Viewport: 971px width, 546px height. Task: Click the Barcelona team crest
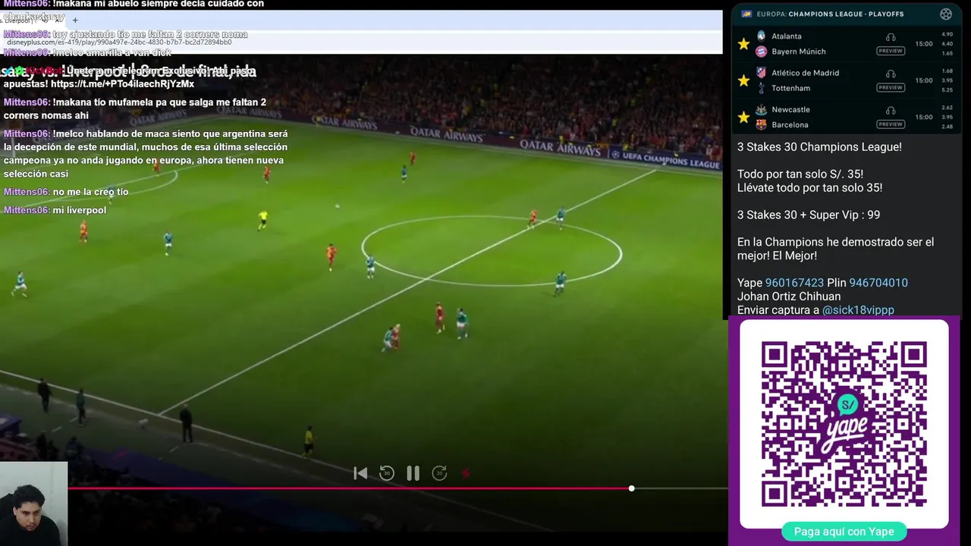click(x=761, y=124)
